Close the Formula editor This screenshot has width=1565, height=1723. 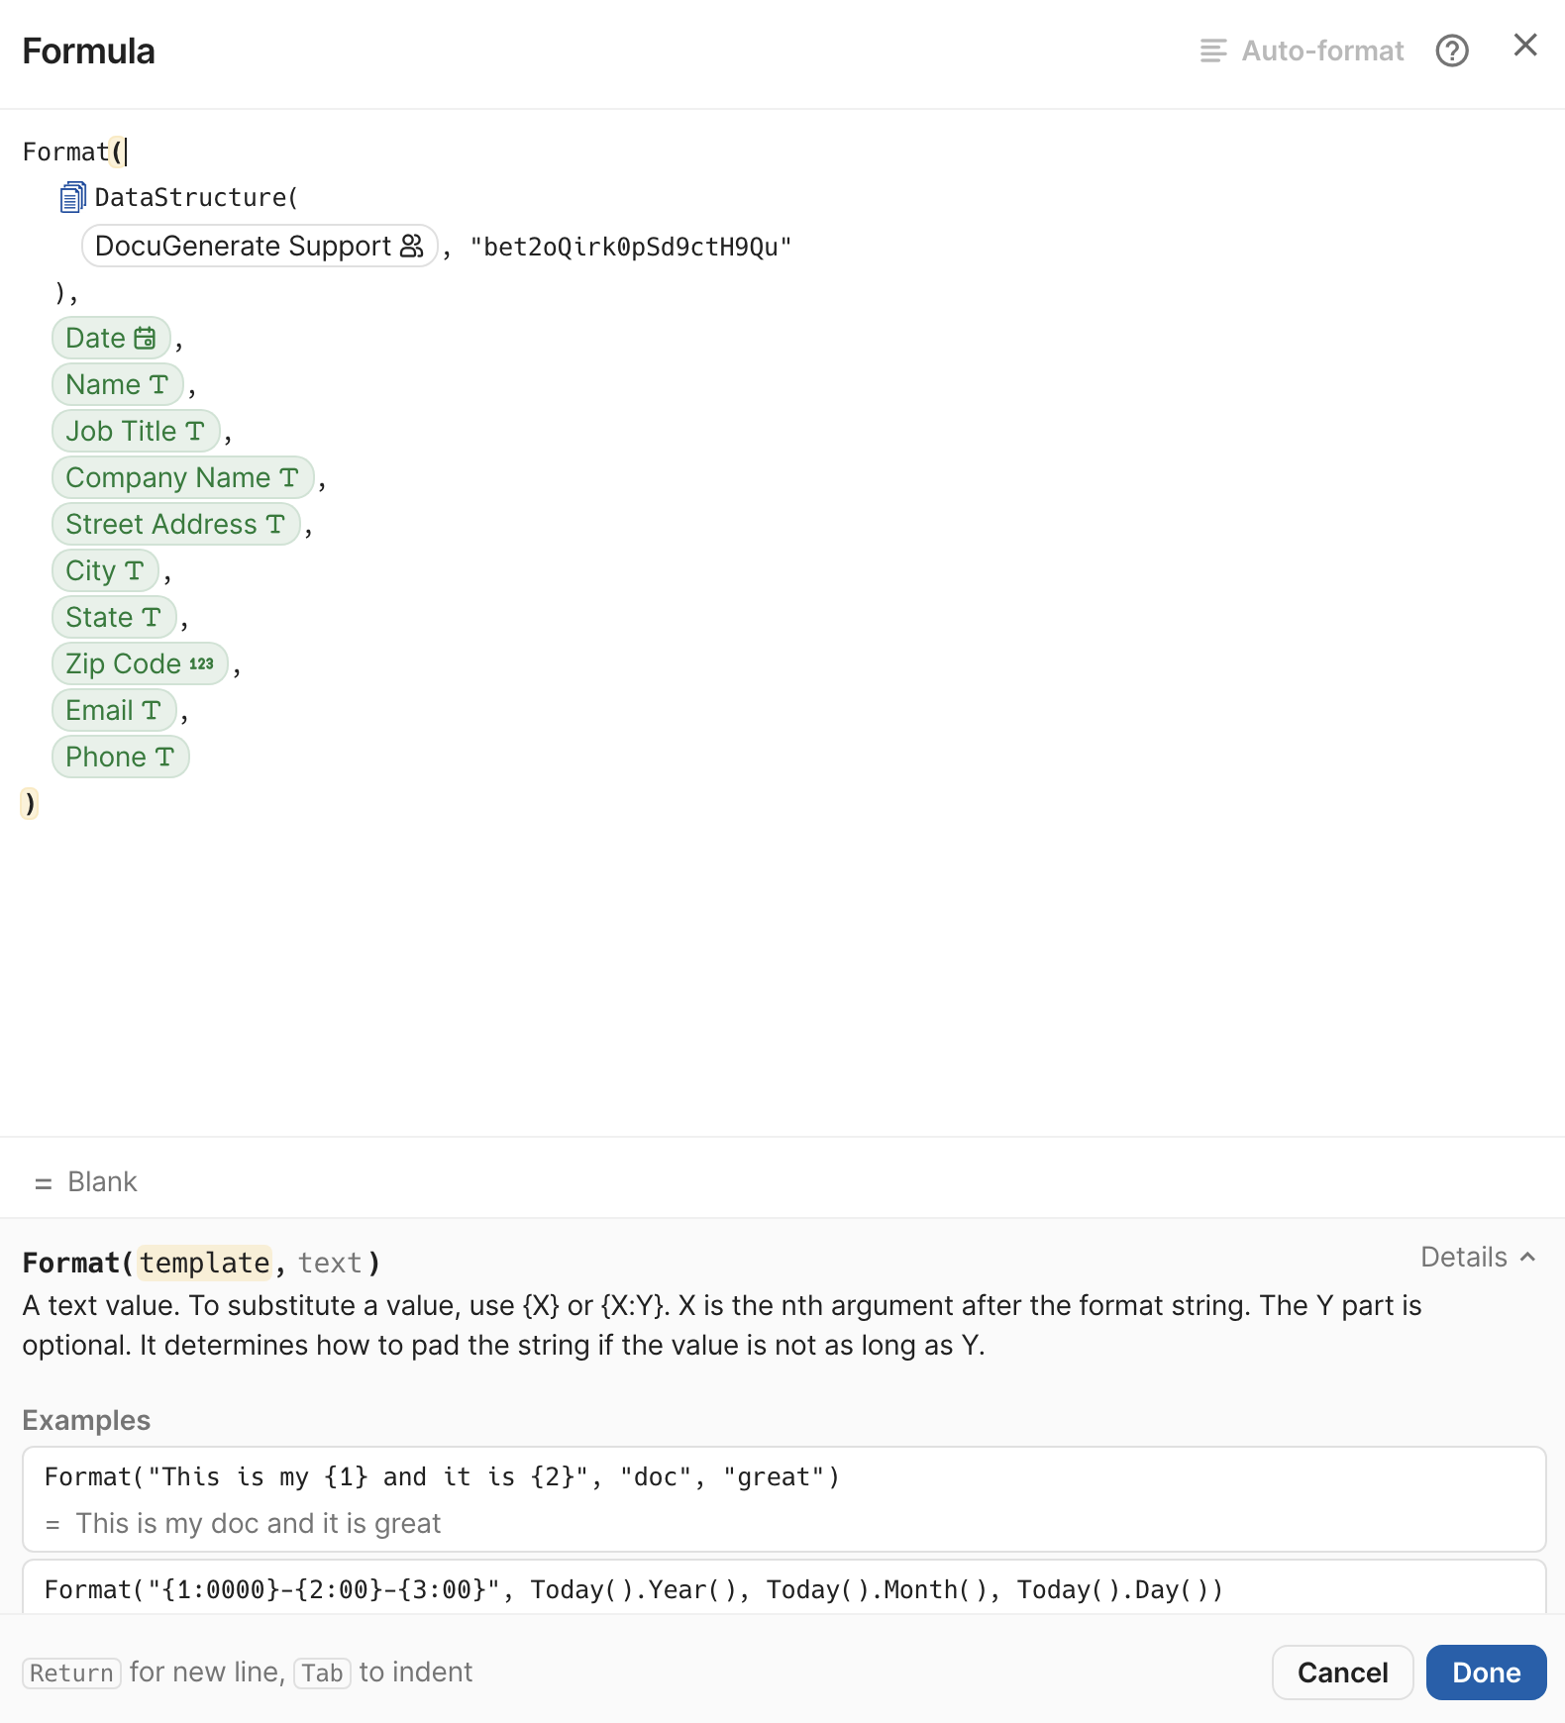point(1523,46)
